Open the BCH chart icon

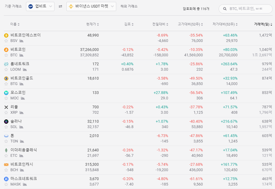22,170
